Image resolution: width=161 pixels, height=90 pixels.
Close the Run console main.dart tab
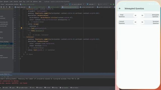pyautogui.click(x=11, y=74)
